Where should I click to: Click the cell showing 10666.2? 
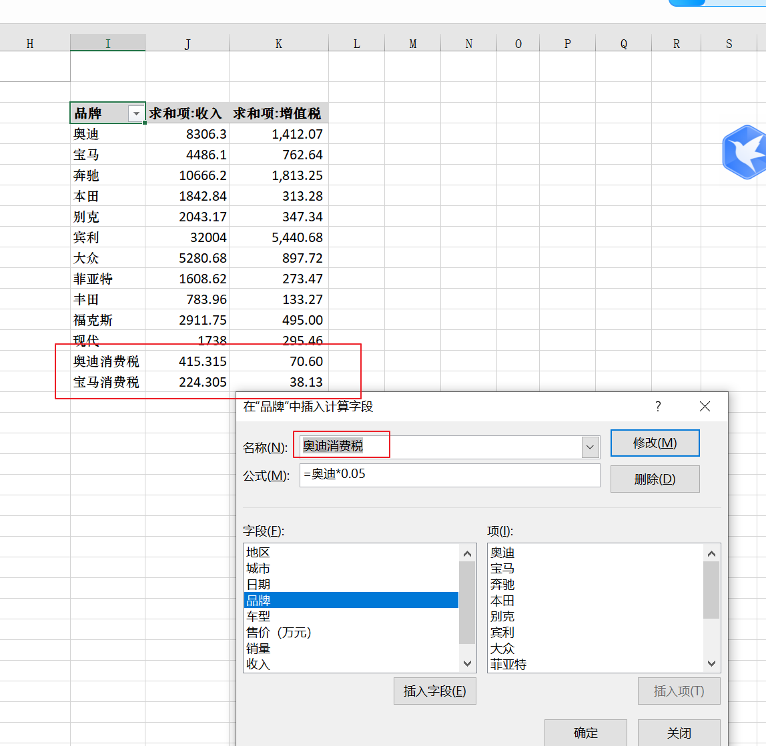point(187,175)
